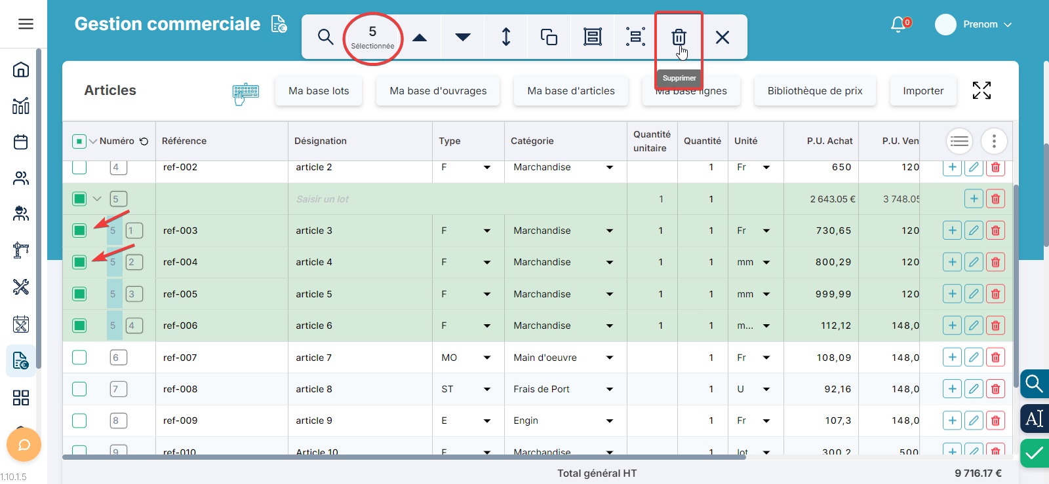Toggle fullscreen expand icon in Articles panel
Viewport: 1049px width, 484px height.
pyautogui.click(x=981, y=90)
